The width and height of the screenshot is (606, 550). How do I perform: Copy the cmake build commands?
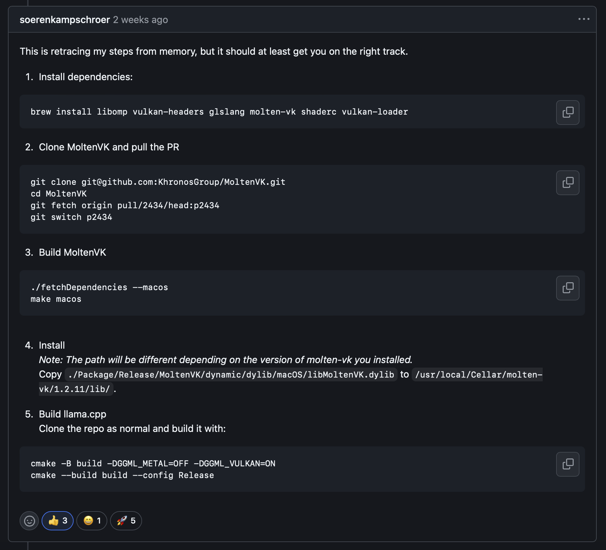point(568,464)
